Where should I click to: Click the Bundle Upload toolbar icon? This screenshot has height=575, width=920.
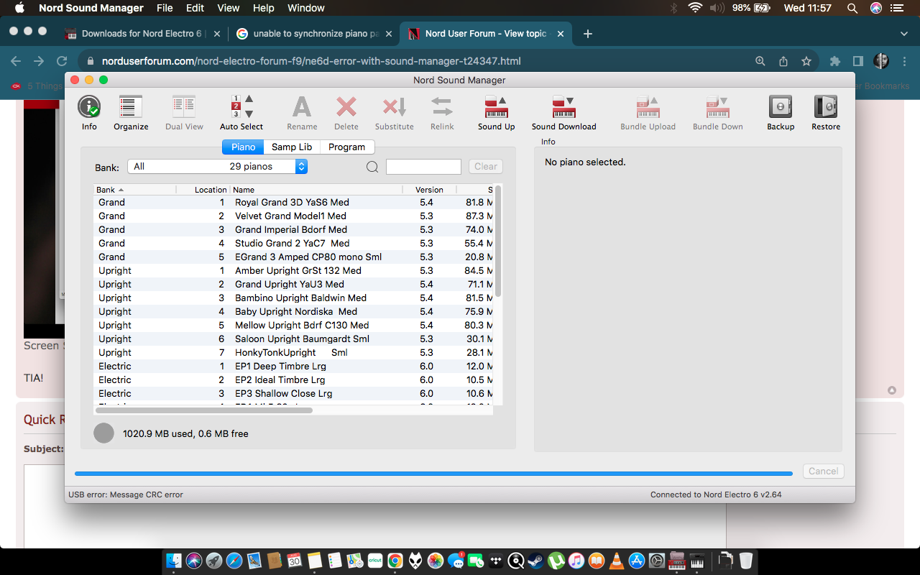coord(648,107)
